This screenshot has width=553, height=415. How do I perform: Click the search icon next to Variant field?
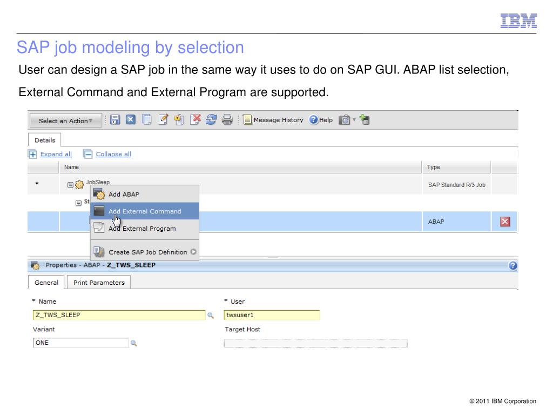[x=134, y=343]
